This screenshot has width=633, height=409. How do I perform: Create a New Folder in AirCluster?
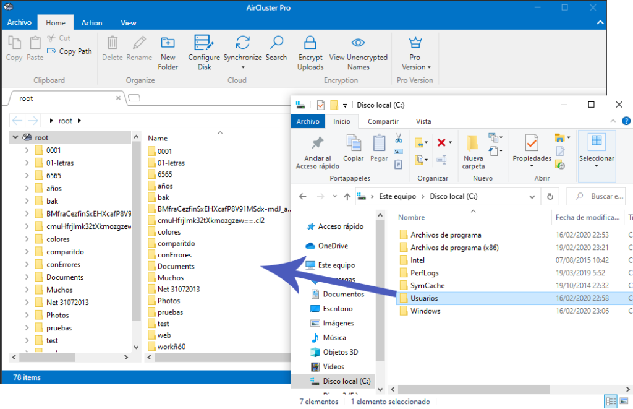[x=168, y=53]
